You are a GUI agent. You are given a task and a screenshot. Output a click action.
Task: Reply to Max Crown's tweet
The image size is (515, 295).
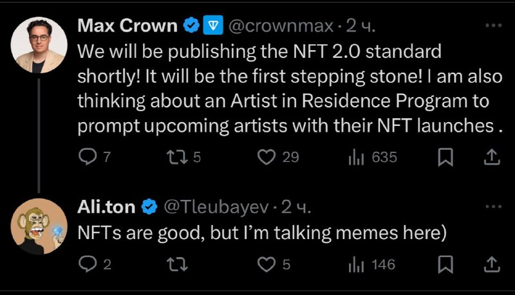pyautogui.click(x=88, y=157)
